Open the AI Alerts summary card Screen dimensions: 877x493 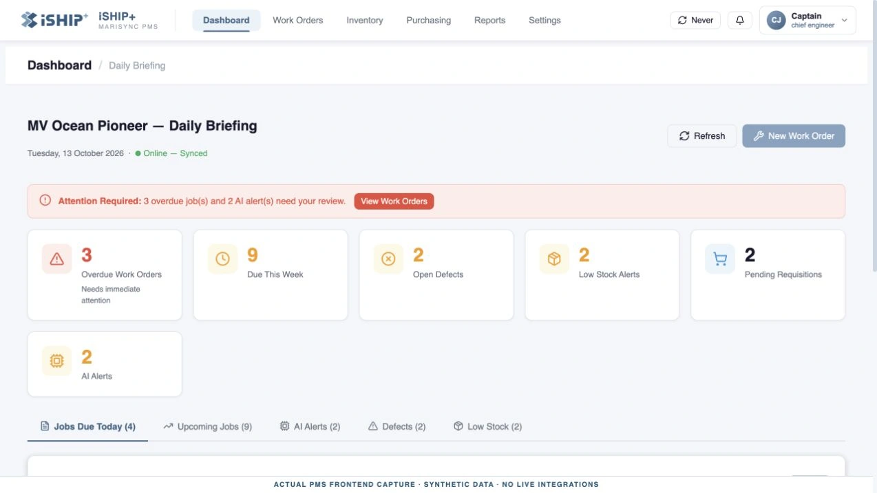[105, 364]
